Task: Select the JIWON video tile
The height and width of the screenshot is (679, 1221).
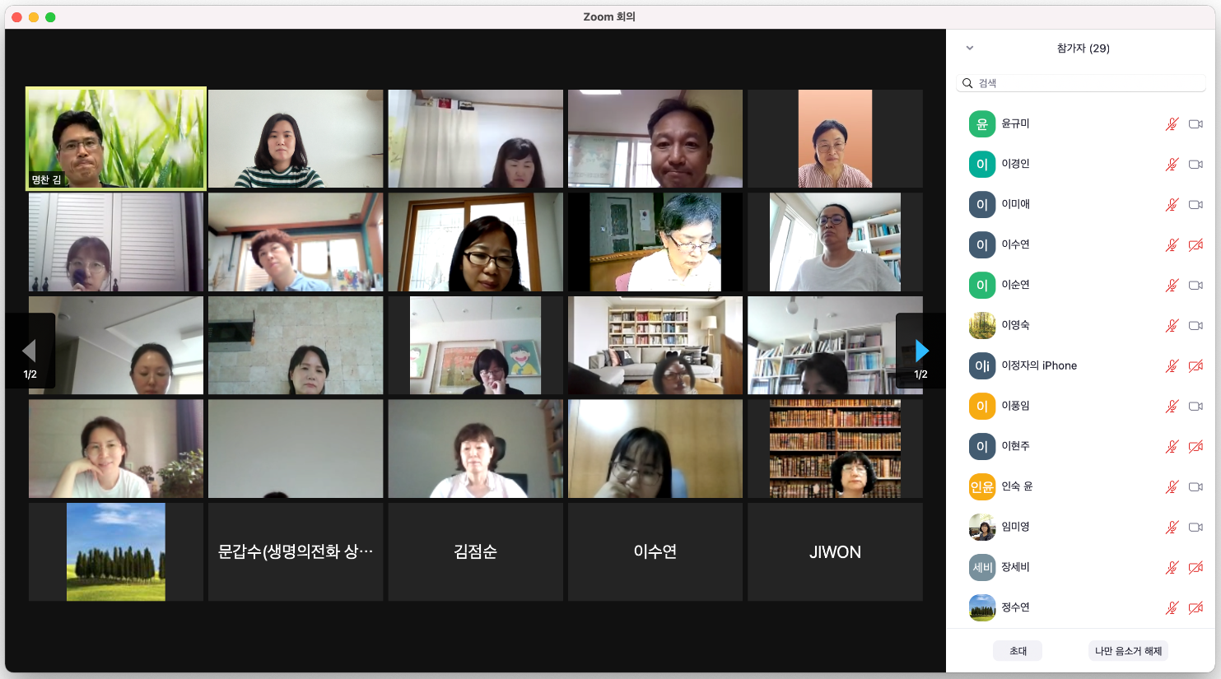Action: tap(835, 551)
